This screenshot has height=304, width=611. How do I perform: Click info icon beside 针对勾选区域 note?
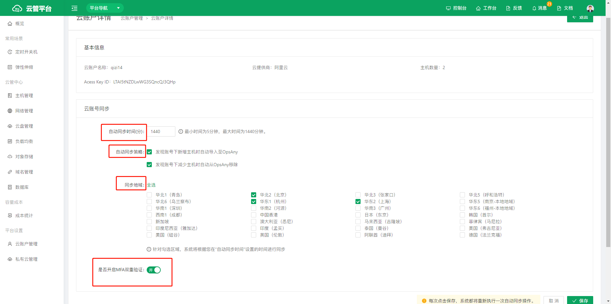[149, 249]
